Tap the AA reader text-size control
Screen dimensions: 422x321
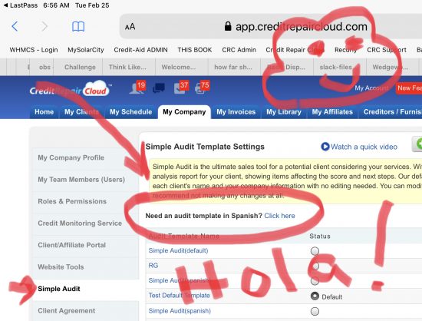coord(130,27)
